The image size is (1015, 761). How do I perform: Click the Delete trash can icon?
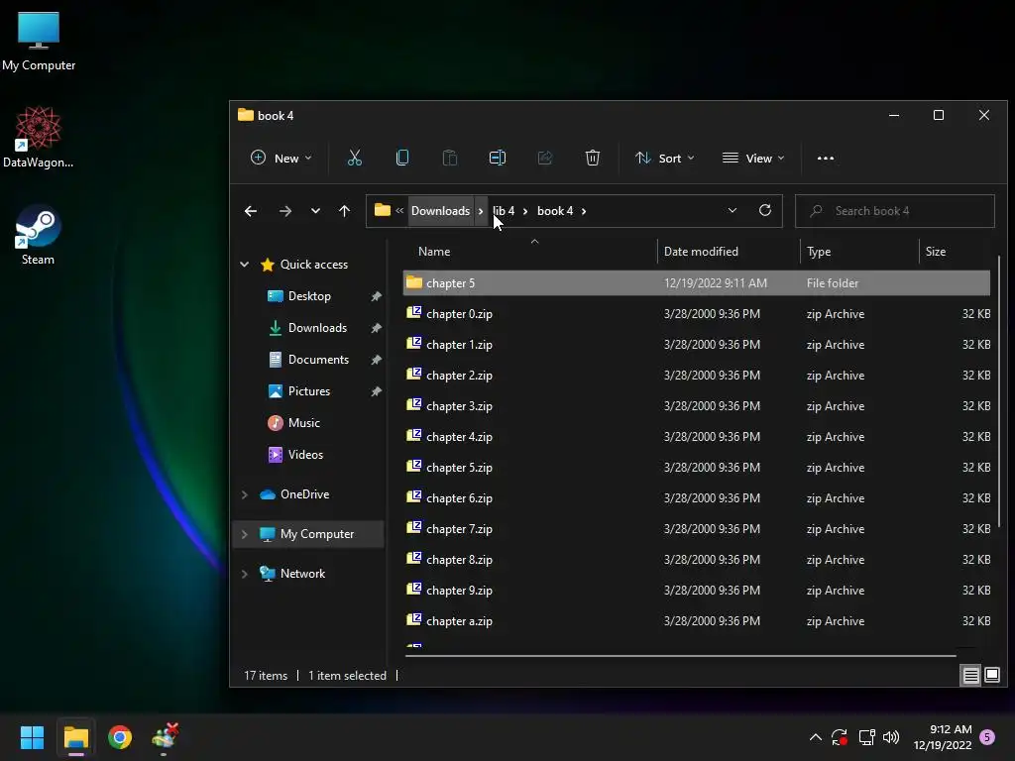pos(593,158)
